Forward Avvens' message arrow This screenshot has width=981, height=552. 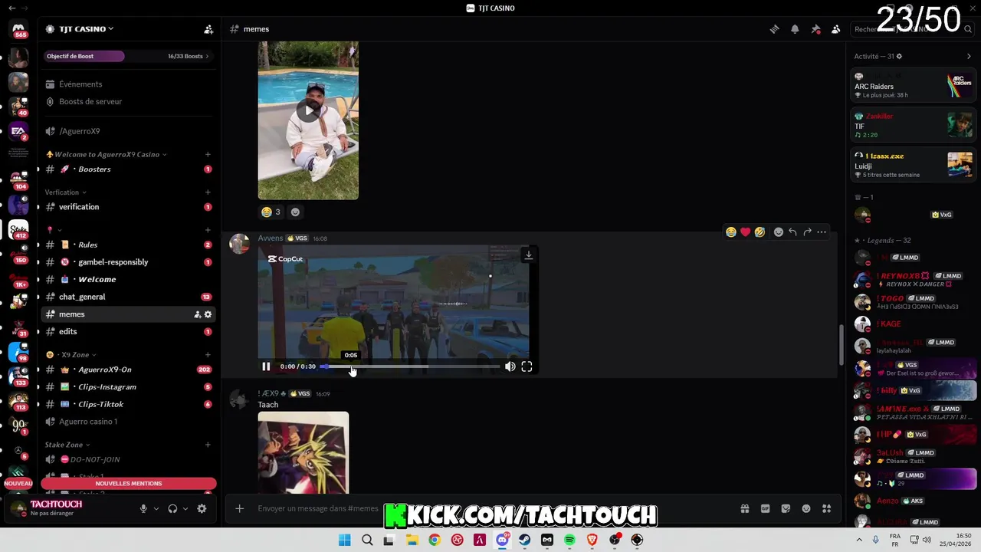[807, 232]
